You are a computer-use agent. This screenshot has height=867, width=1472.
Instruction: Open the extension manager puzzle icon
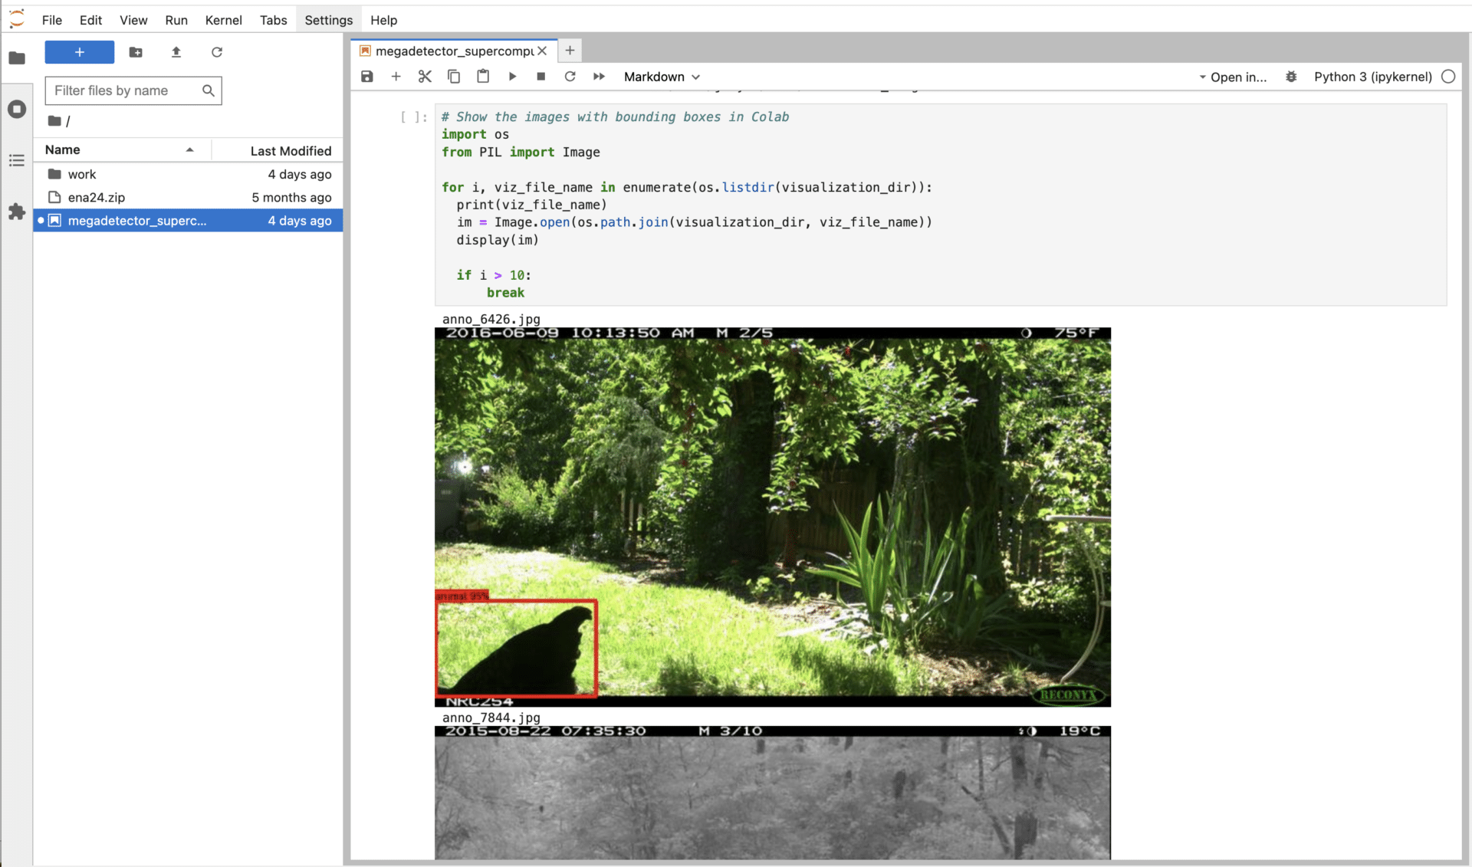(x=17, y=212)
